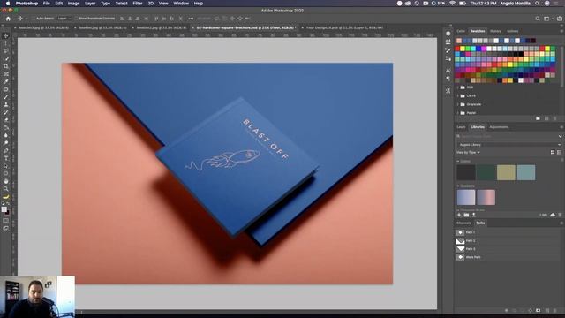The image size is (565, 318).
Task: Open the three-dots more options in options bar
Action: click(x=191, y=19)
